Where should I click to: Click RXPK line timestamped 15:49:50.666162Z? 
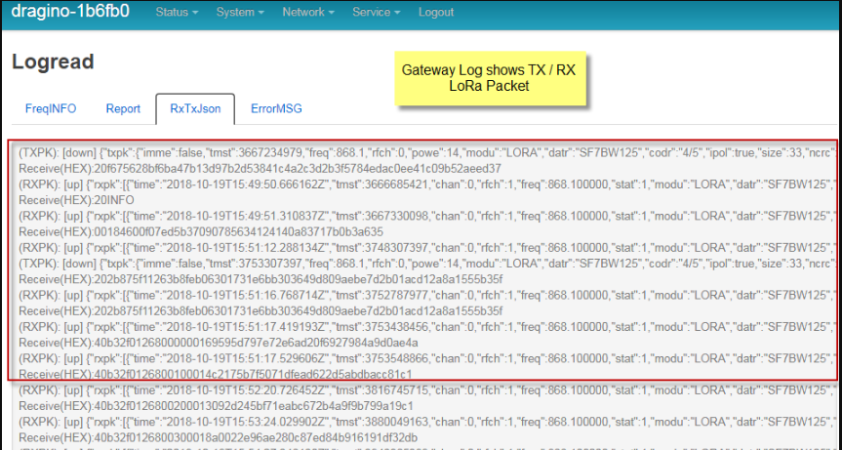click(x=427, y=184)
